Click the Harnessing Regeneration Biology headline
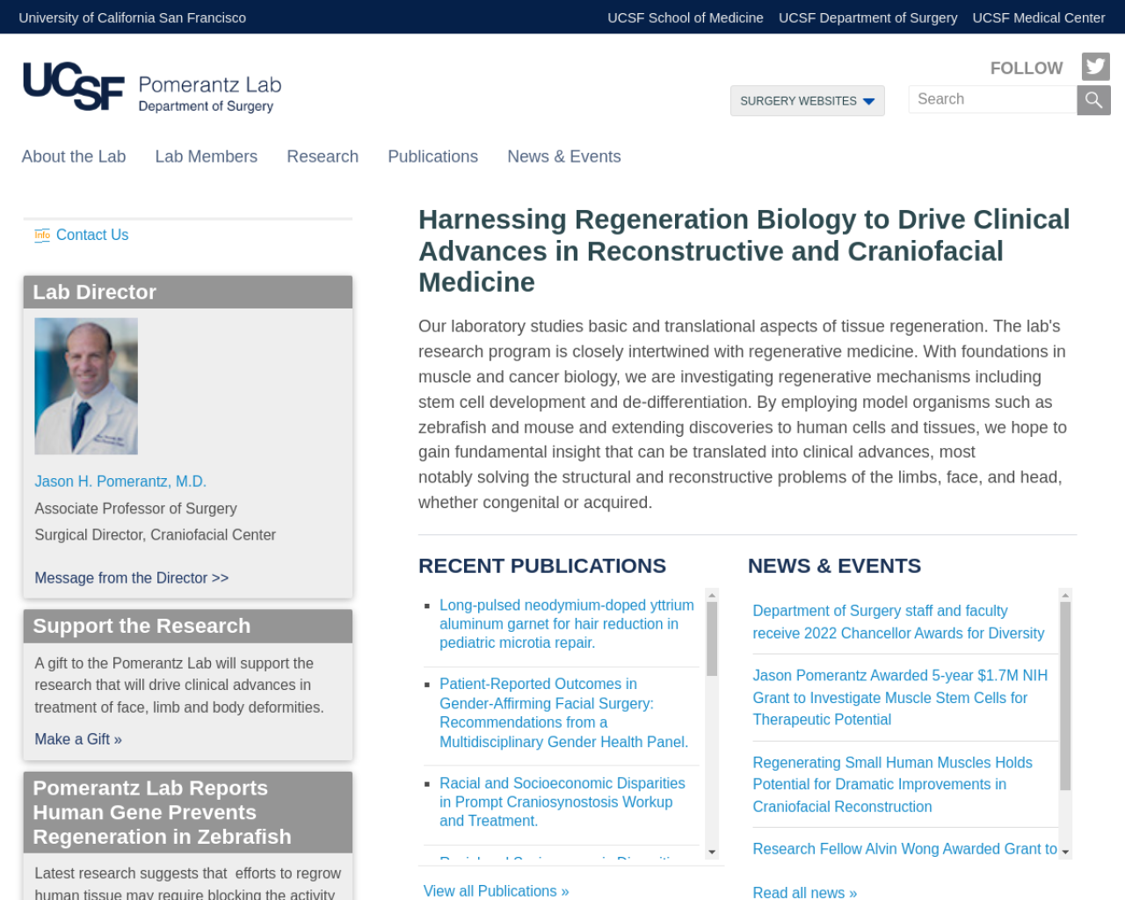 click(x=744, y=250)
